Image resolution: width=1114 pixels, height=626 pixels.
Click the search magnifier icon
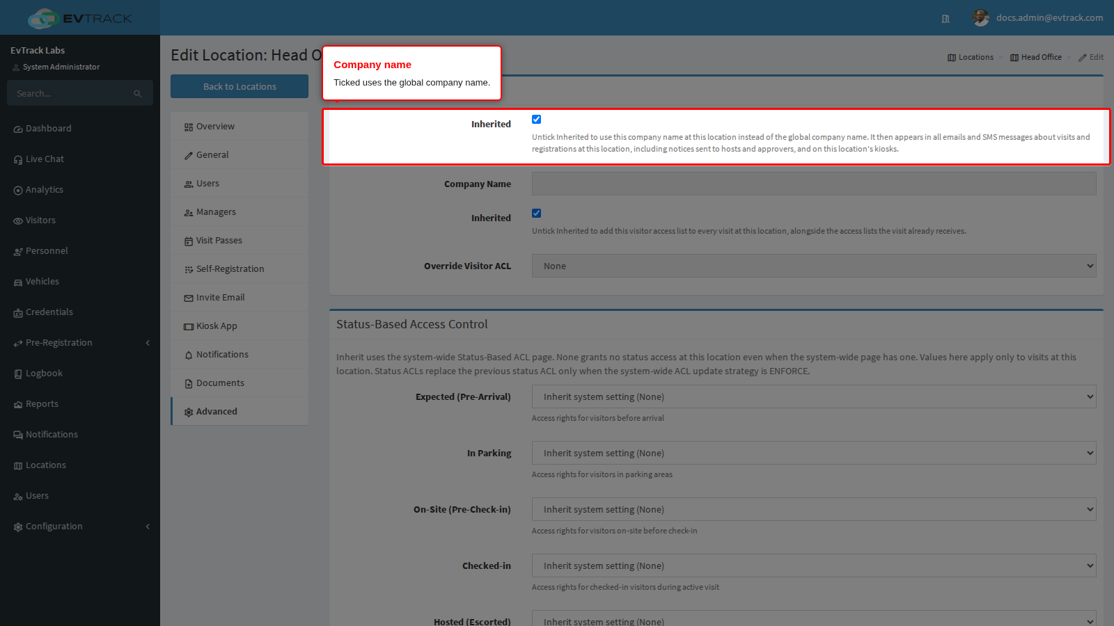[x=138, y=94]
